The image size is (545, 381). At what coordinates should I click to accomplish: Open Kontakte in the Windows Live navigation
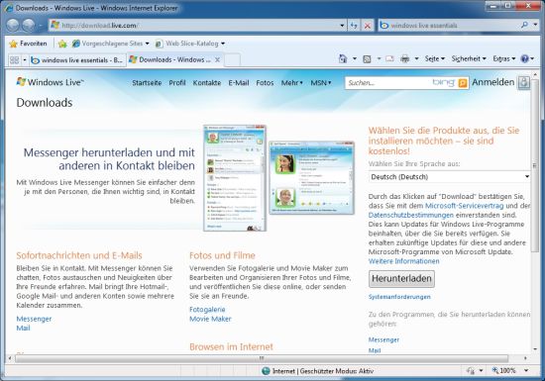[x=207, y=82]
